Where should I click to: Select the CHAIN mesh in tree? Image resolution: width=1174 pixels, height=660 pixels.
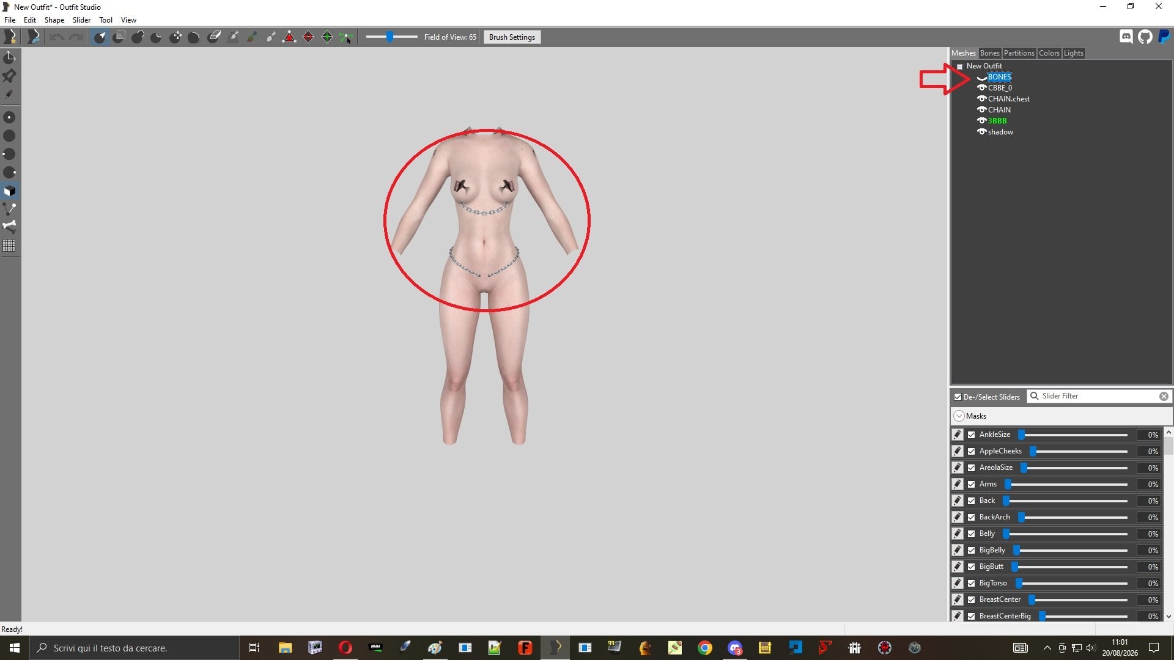point(999,110)
